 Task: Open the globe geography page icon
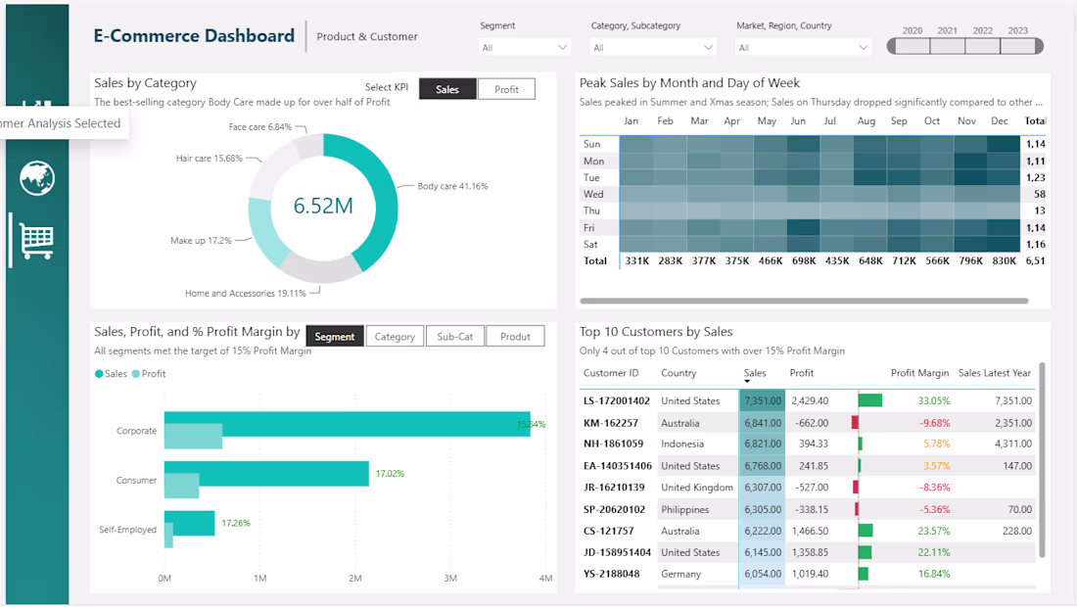(x=37, y=178)
